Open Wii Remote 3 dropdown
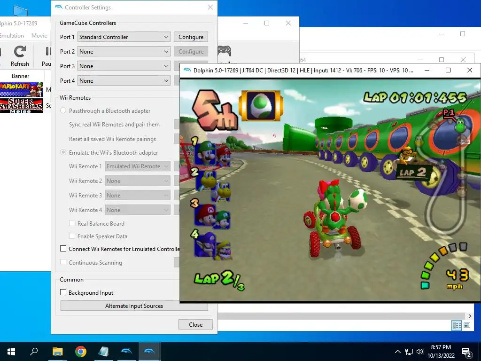Image resolution: width=481 pixels, height=361 pixels. [138, 195]
